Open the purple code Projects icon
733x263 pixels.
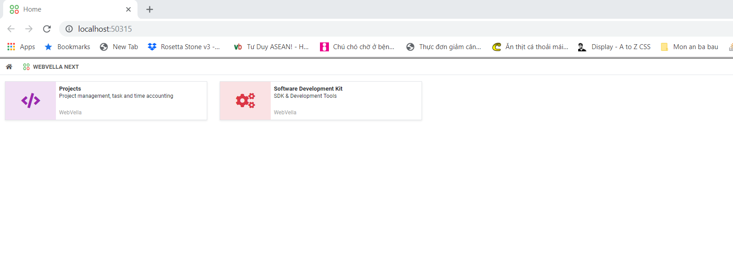[x=30, y=101]
